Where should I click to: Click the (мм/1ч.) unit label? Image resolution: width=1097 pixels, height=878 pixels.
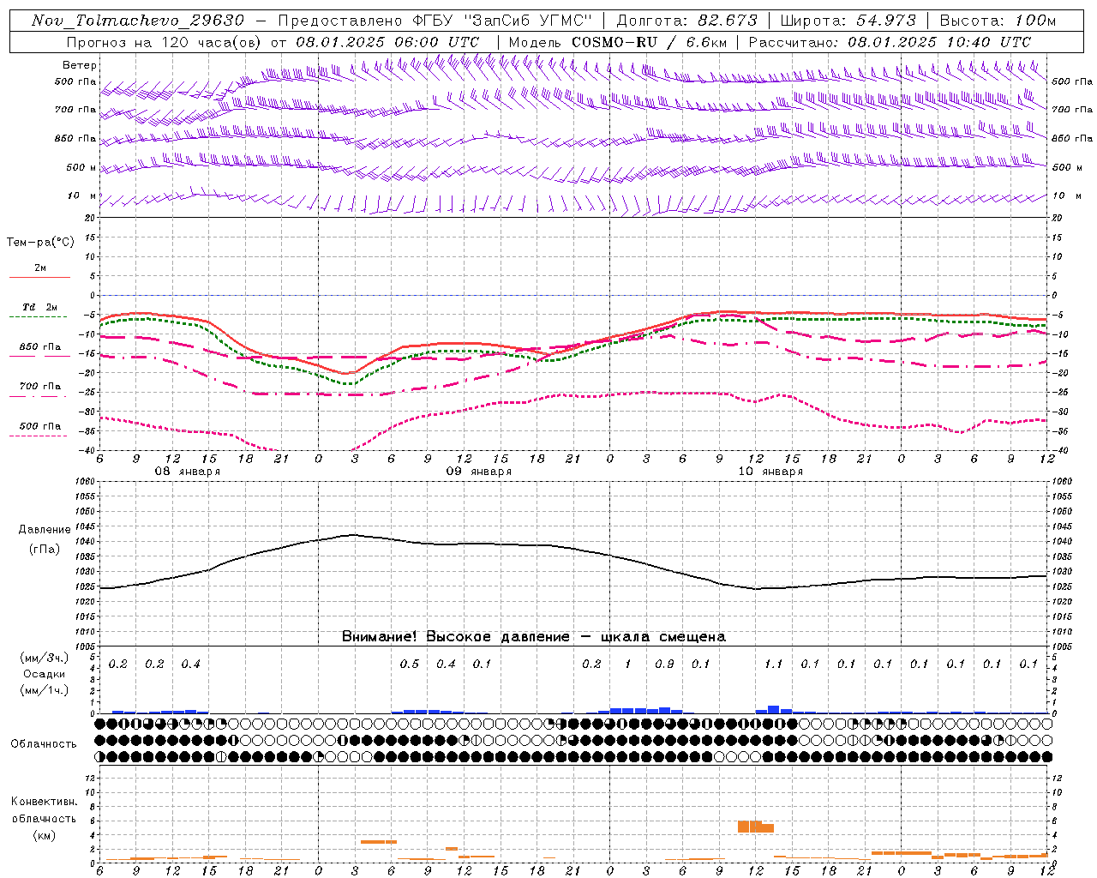[45, 690]
